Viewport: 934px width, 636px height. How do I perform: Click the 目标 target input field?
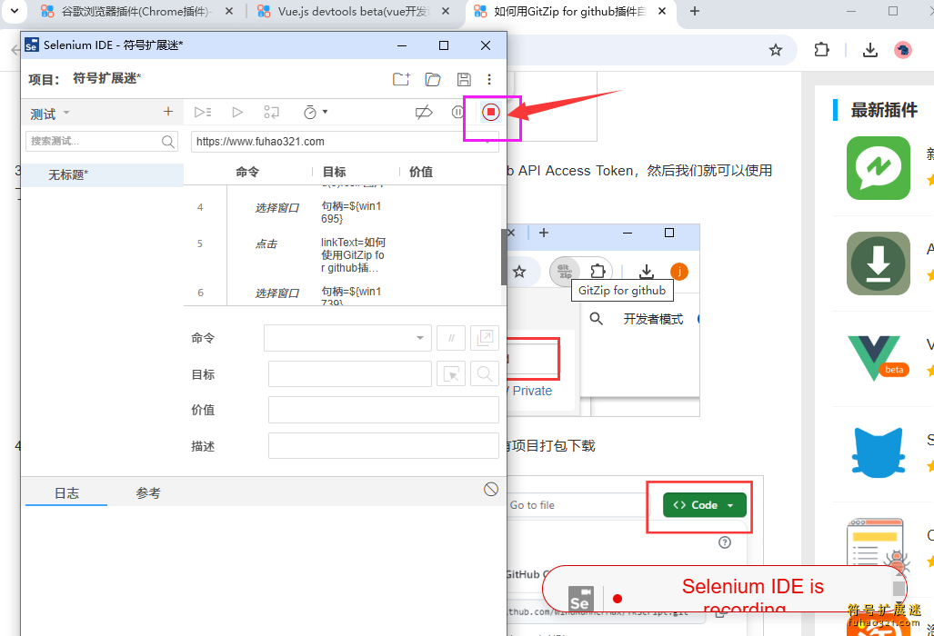[350, 374]
